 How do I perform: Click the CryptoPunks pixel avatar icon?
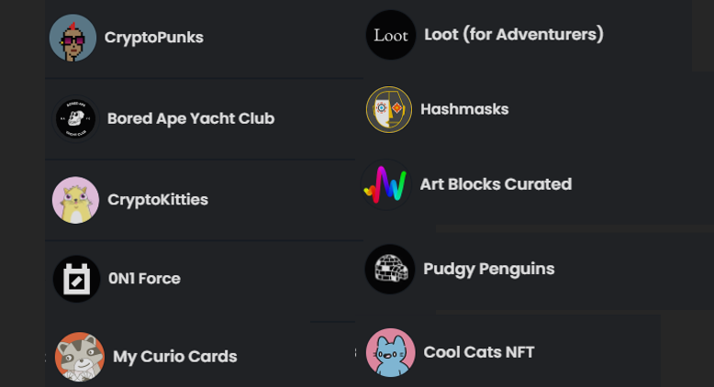[73, 38]
